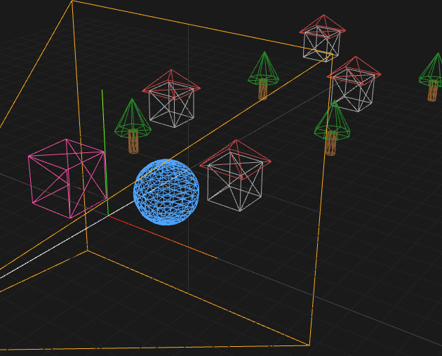Select the blue wireframe sphere

(x=166, y=192)
